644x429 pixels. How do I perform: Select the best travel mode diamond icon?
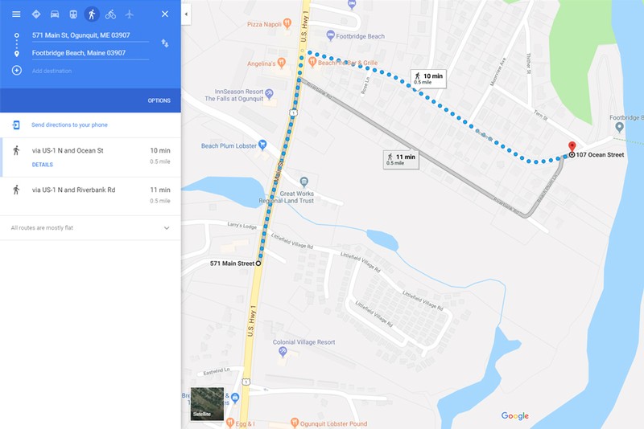(36, 14)
